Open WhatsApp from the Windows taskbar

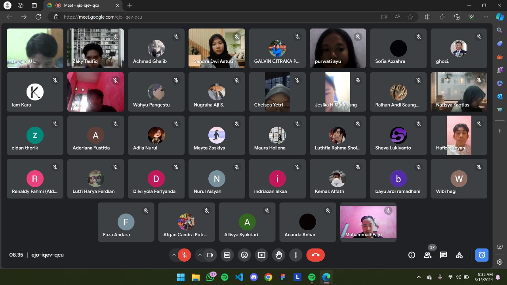coord(210,277)
